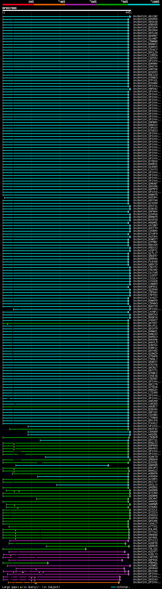This screenshot has width=162, height=589.
Task: Click the green alignment bar for UniRef100_Q4T8U7
Action: (x=66, y=323)
